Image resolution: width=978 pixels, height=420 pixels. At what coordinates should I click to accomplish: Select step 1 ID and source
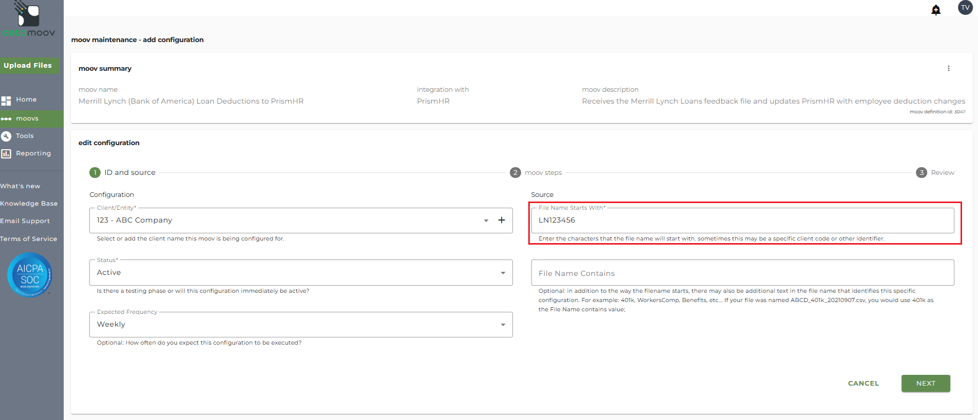123,172
